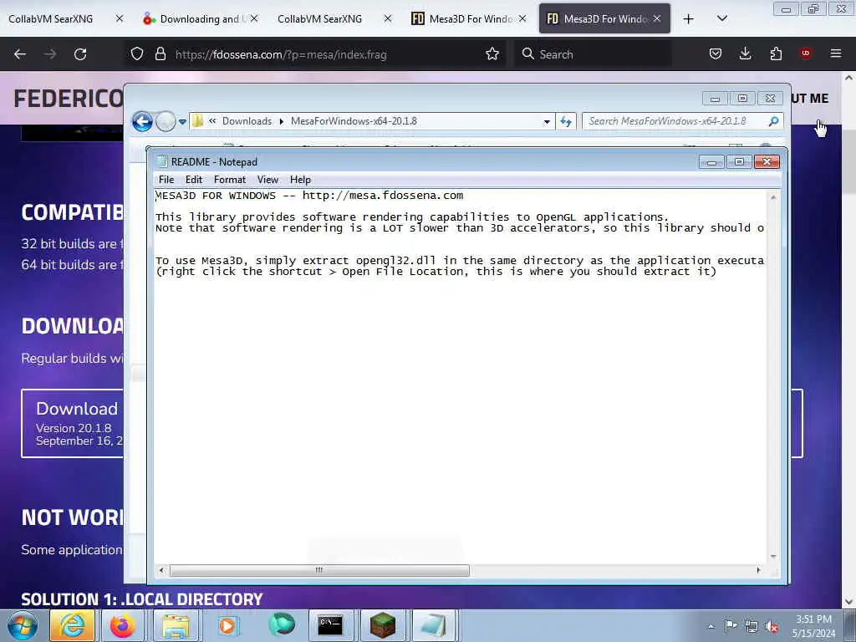
Task: Open Notepad's Help menu
Action: coord(300,180)
